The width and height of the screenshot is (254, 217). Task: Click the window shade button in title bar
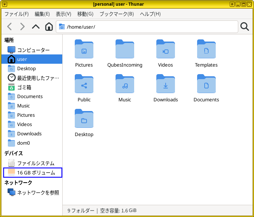[232, 4]
